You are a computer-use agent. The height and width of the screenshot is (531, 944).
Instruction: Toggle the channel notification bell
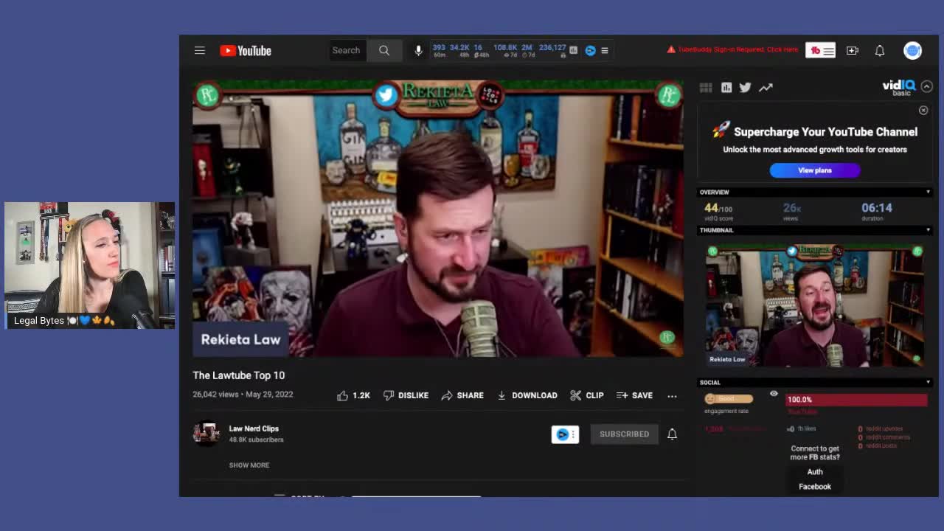pos(672,434)
